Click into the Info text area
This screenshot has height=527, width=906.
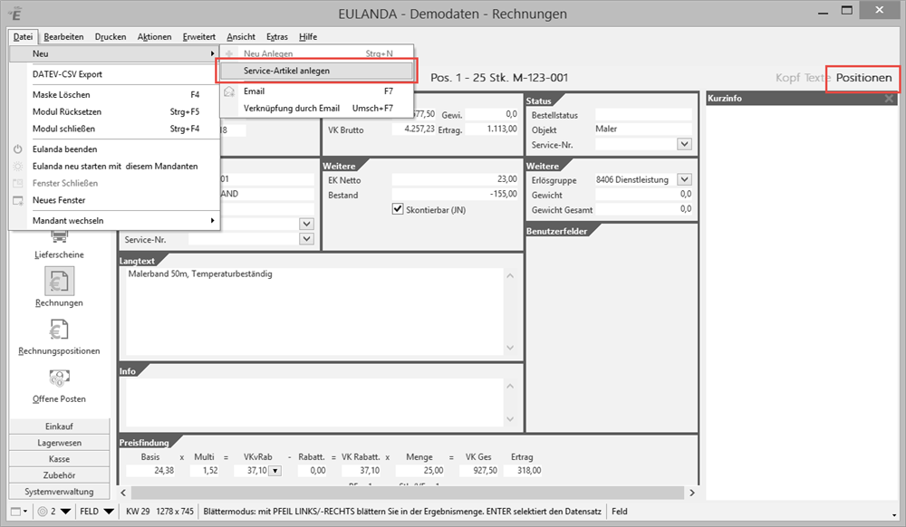point(314,402)
